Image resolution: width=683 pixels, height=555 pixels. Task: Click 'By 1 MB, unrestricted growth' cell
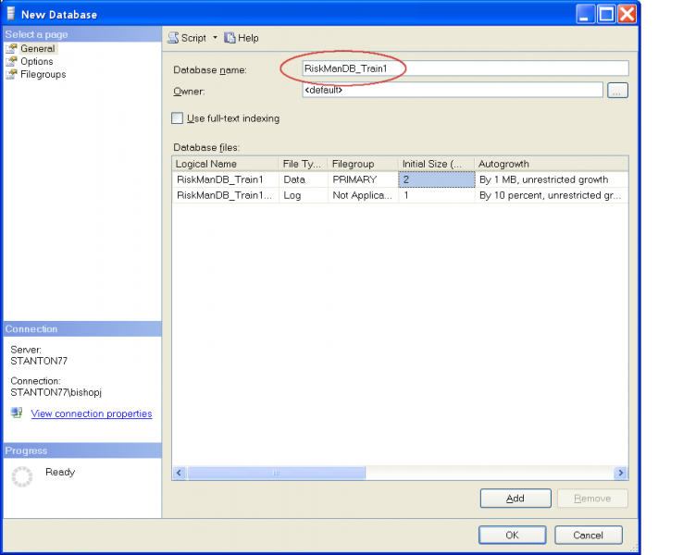point(552,179)
